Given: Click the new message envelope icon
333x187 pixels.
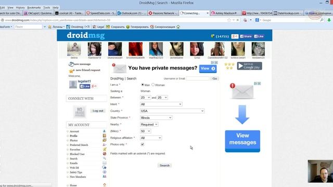Looking at the screenshot, I should 71,64.
